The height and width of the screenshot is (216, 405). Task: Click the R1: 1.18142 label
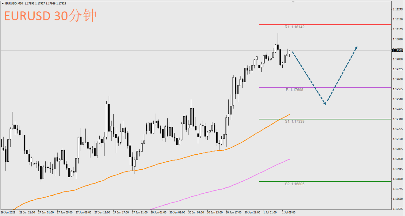tap(294, 27)
